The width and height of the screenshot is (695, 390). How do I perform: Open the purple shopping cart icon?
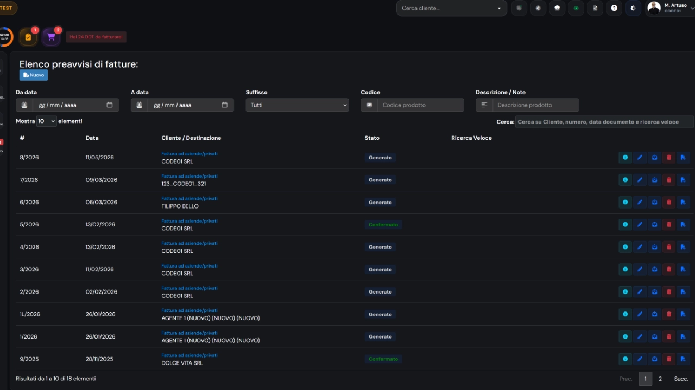point(51,37)
